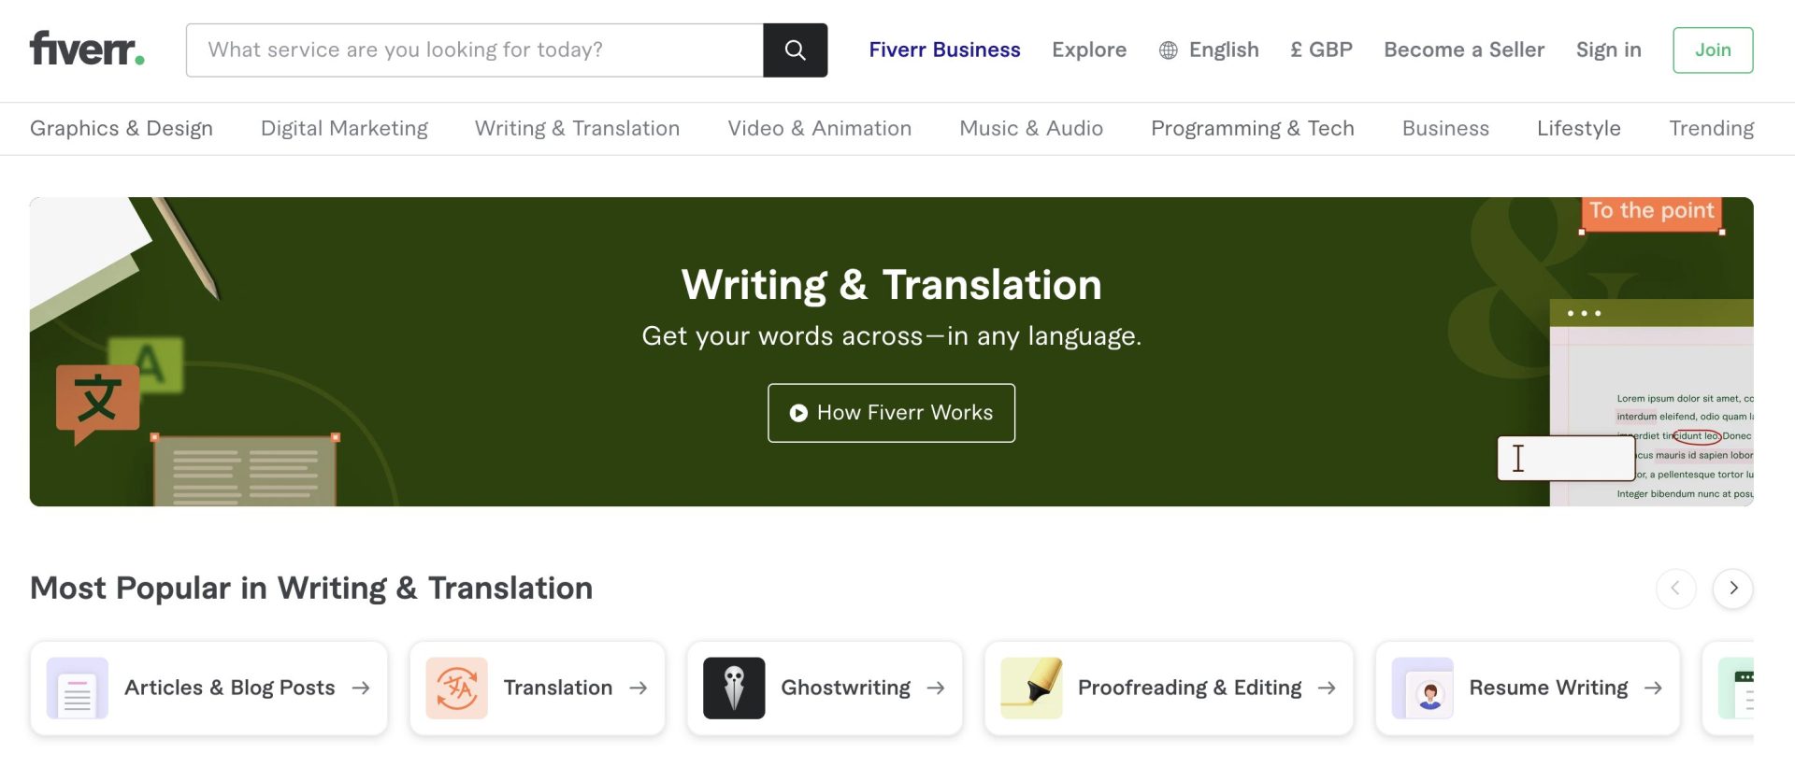Image resolution: width=1795 pixels, height=781 pixels.
Task: Play the How Fiverr Works video
Action: [891, 413]
